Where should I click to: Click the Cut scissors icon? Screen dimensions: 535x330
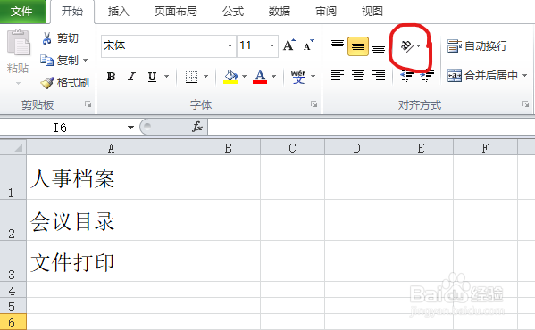[46, 38]
